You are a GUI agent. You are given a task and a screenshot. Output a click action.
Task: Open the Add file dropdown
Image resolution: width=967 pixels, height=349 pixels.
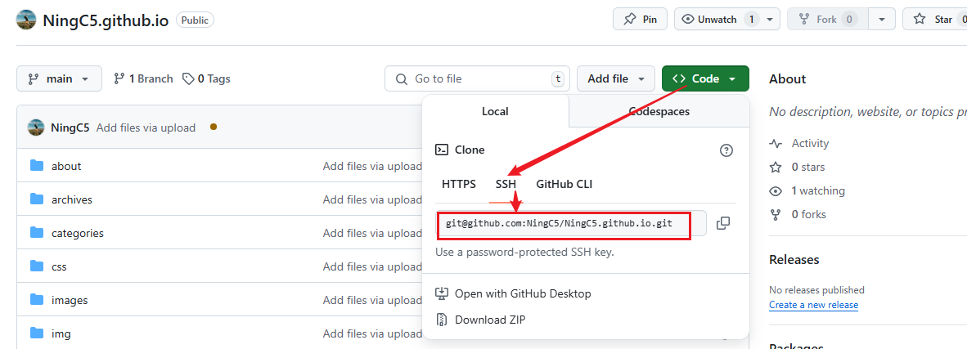[x=616, y=79]
